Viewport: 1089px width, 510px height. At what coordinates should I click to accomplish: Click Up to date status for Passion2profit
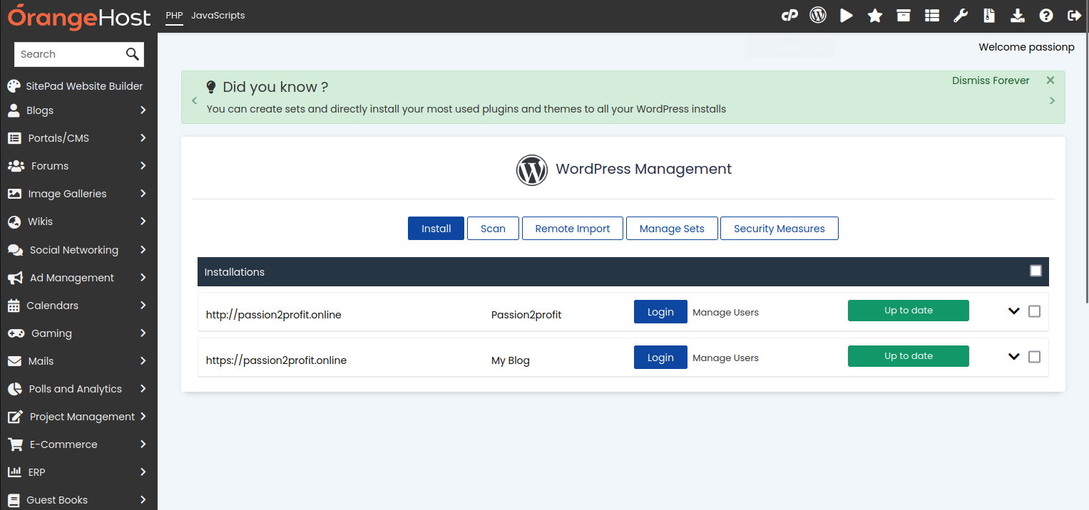click(x=909, y=311)
